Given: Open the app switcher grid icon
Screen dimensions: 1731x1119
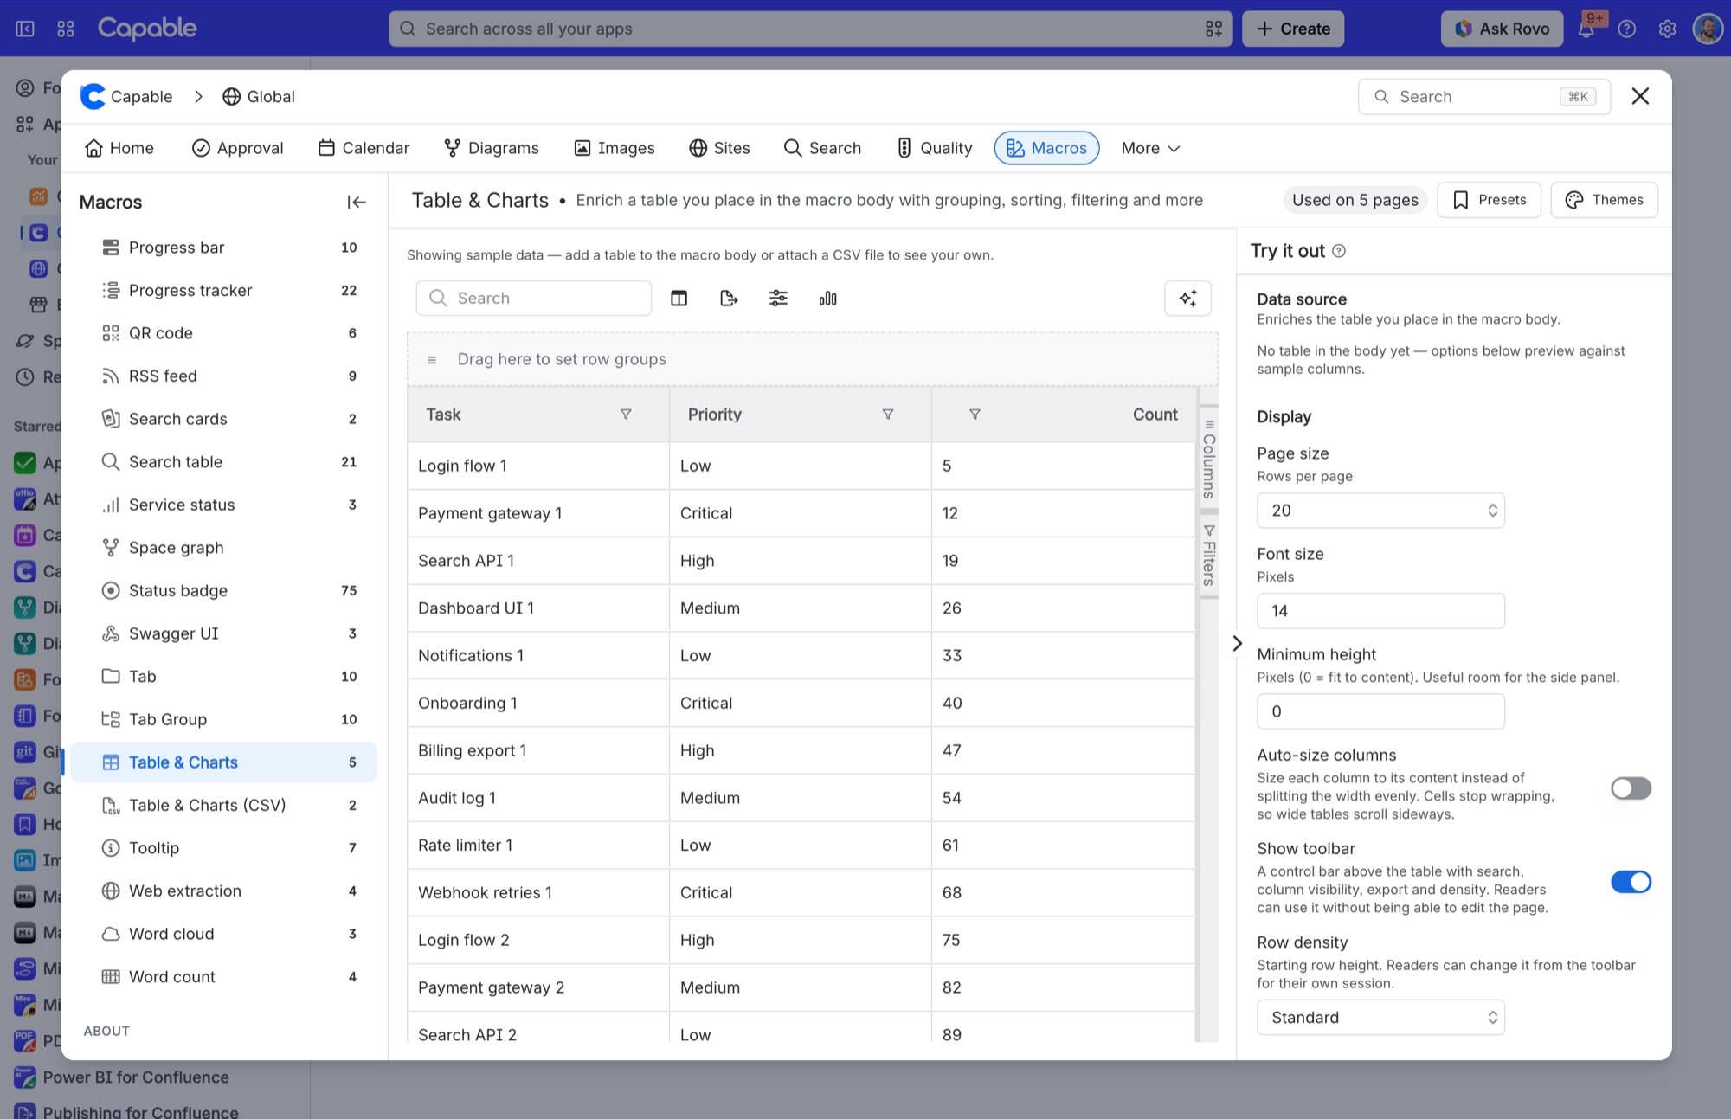Looking at the screenshot, I should point(66,29).
